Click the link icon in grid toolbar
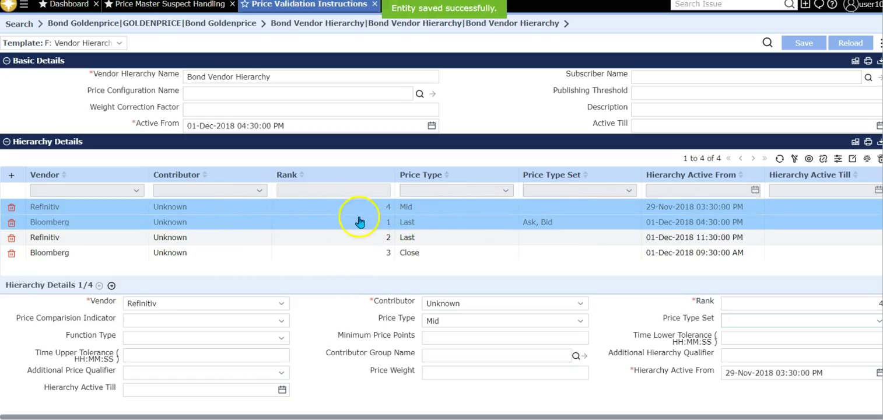Screen dimensions: 883x420 (x=824, y=159)
